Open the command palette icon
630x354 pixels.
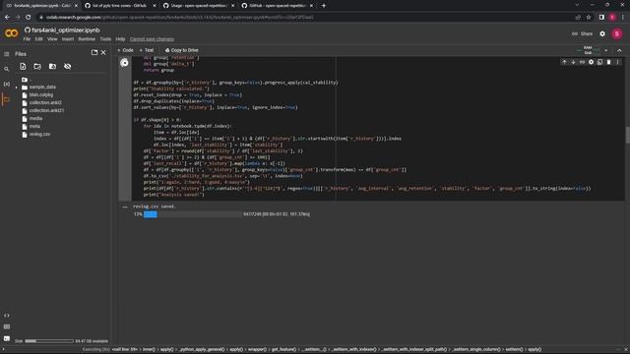pyautogui.click(x=7, y=326)
